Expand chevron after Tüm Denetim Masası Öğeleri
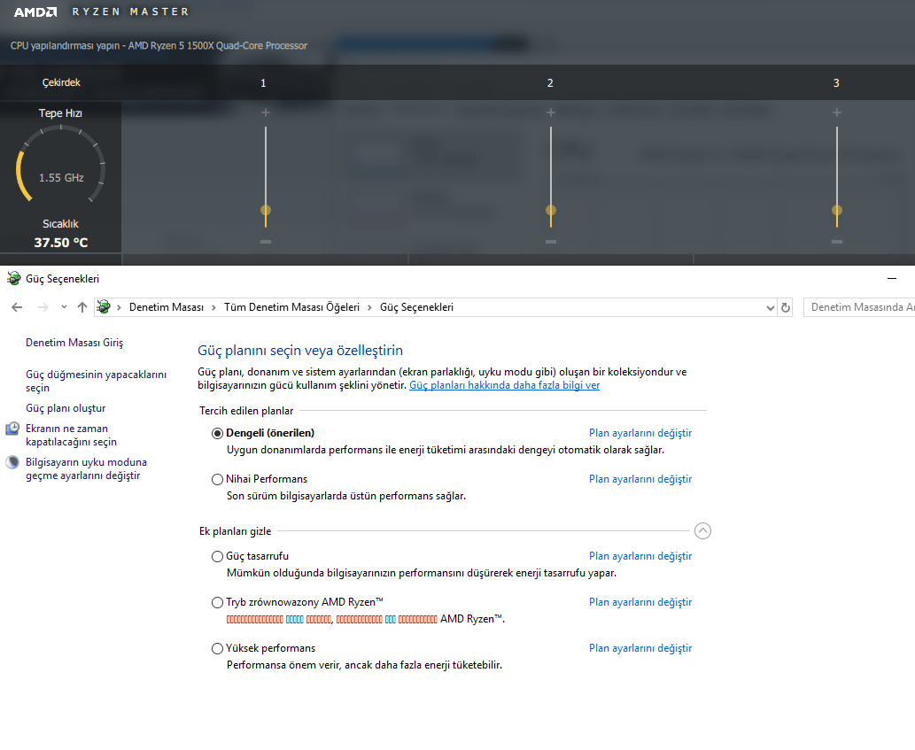This screenshot has height=750, width=915. coord(369,307)
